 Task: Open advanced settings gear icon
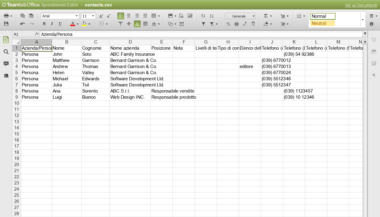click(x=371, y=24)
